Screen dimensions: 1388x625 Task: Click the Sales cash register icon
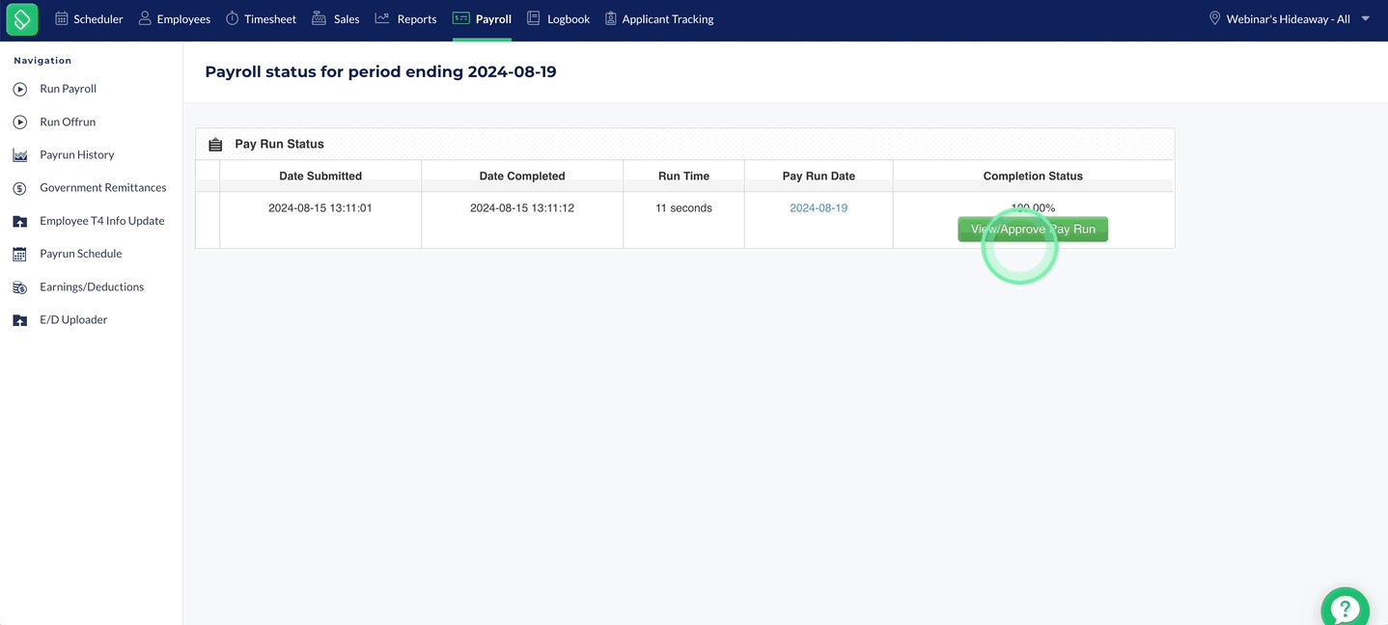click(x=319, y=18)
